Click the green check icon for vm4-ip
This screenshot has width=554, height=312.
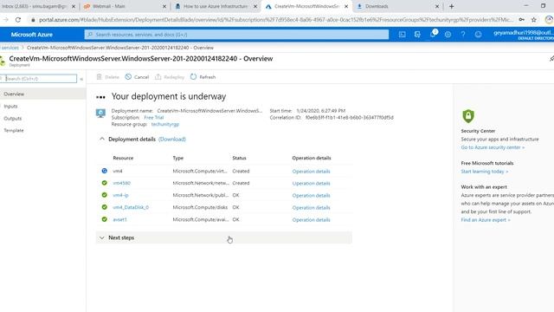[104, 195]
